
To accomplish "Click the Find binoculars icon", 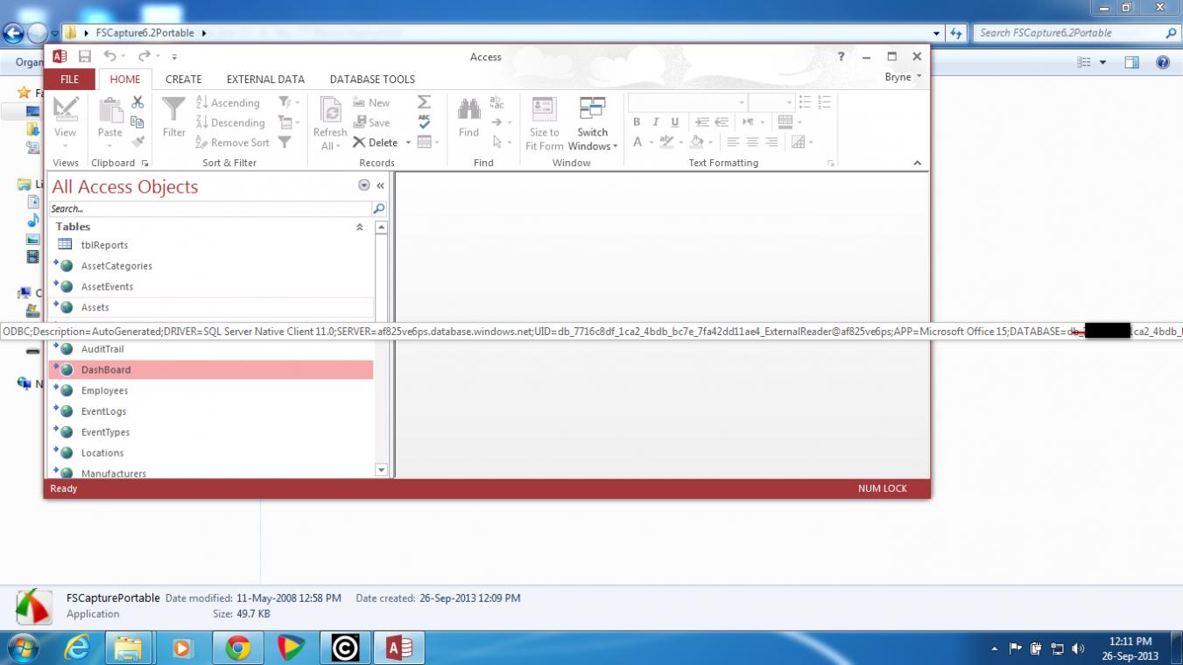I will [468, 108].
